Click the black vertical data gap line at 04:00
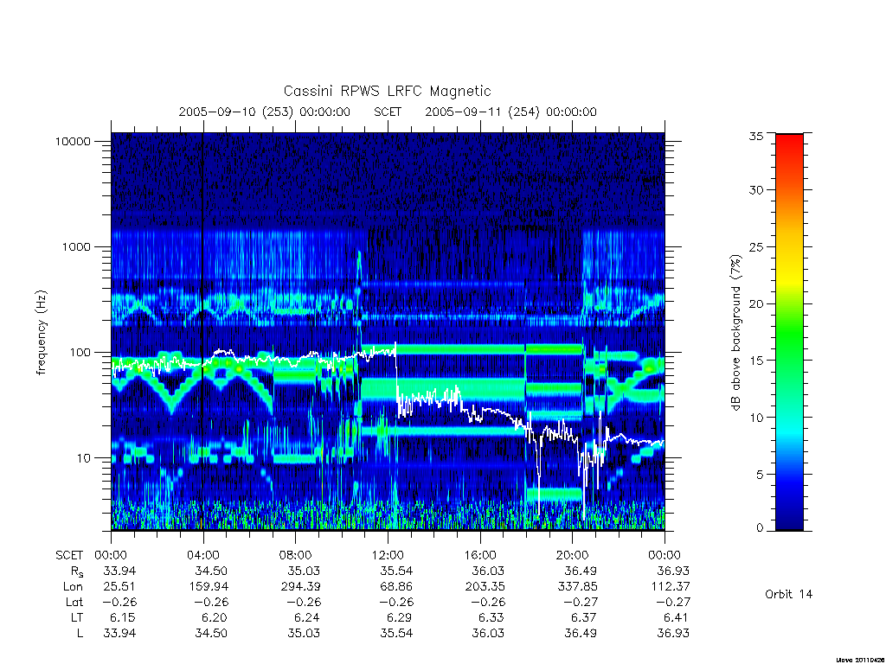The image size is (886, 664). (202, 331)
